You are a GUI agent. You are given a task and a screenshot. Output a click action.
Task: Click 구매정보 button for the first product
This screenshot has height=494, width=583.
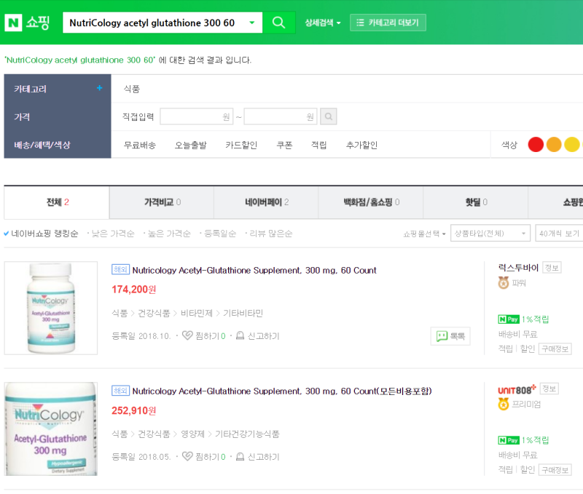(555, 349)
